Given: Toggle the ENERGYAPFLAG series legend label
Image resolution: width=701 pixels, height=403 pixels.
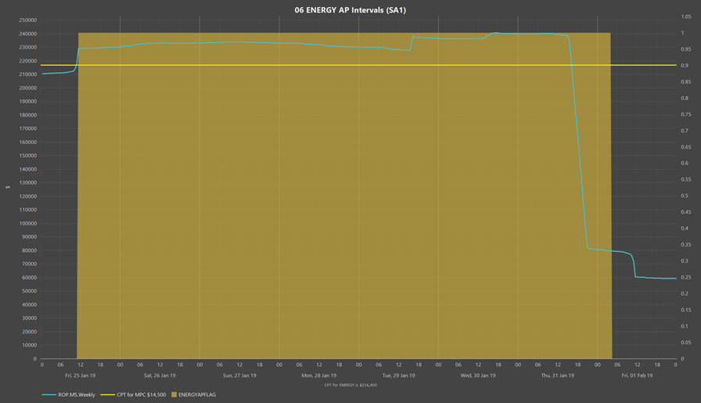Looking at the screenshot, I should point(197,395).
